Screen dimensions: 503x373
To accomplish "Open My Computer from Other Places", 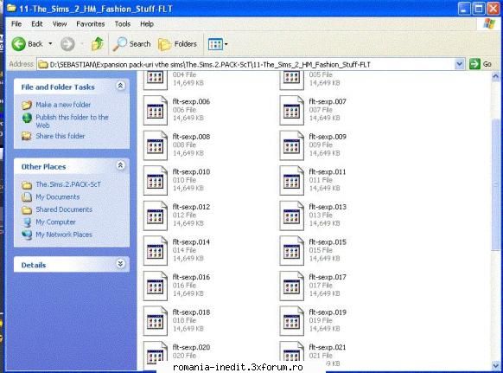I will click(x=55, y=222).
